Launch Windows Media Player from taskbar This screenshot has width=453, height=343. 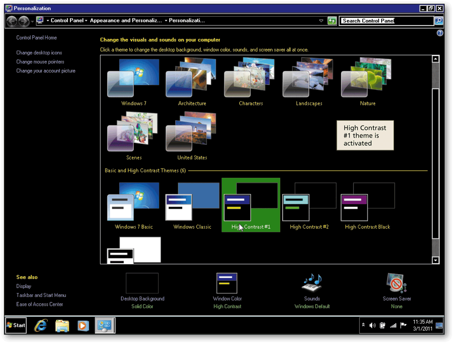pos(83,326)
